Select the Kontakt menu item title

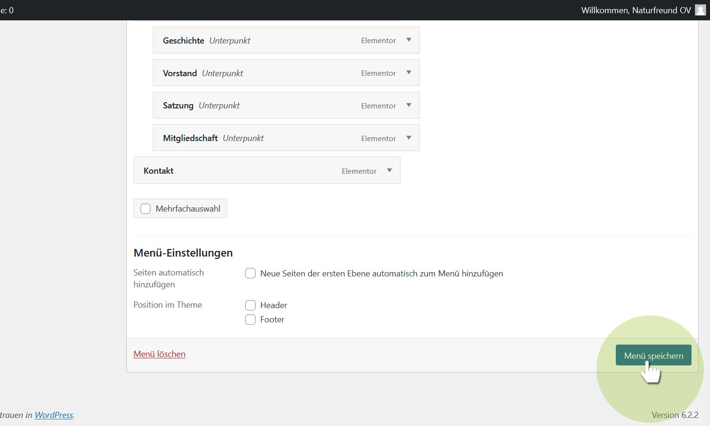[159, 171]
